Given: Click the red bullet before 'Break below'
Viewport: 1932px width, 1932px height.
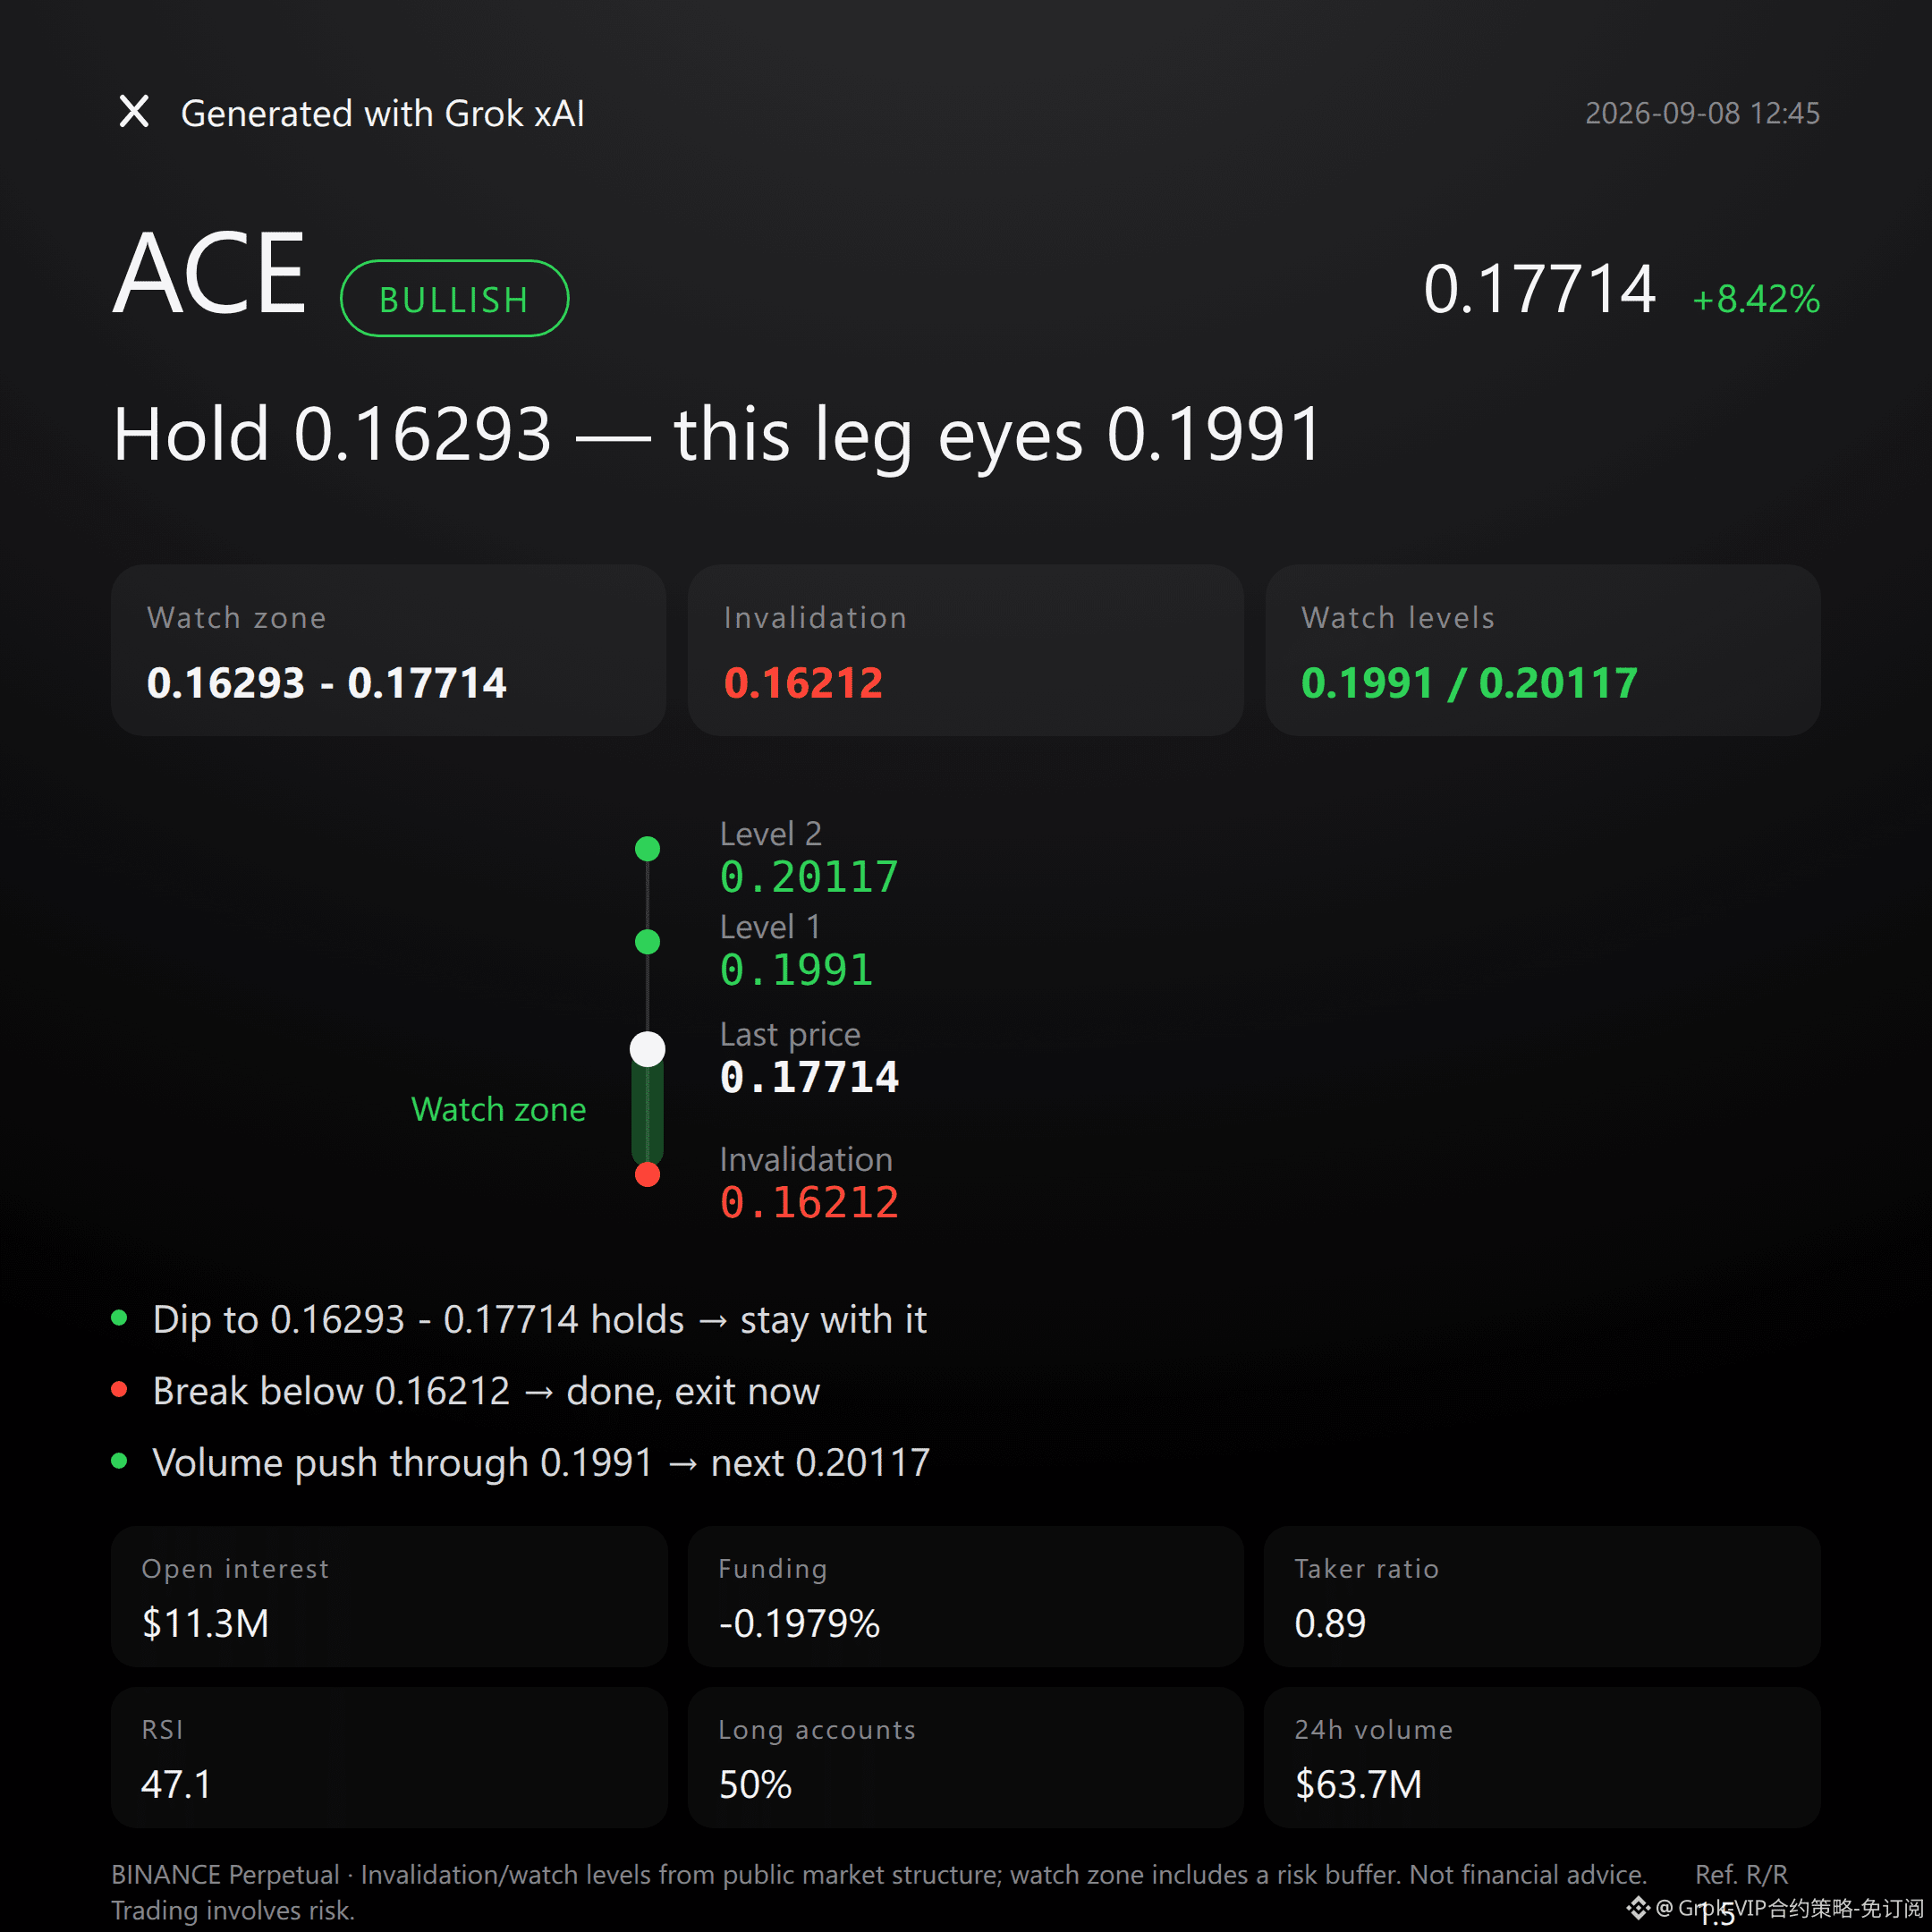Looking at the screenshot, I should point(119,1389).
